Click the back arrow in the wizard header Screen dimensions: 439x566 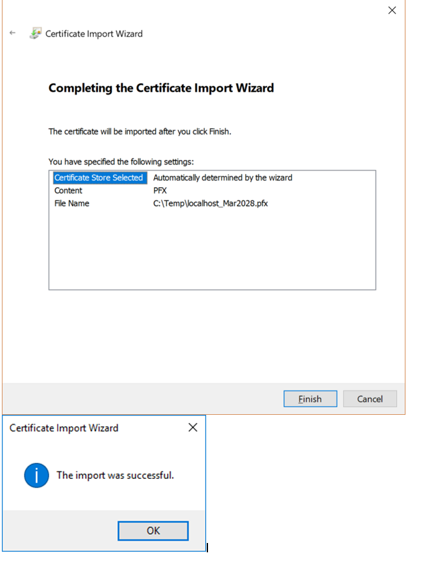(x=12, y=33)
